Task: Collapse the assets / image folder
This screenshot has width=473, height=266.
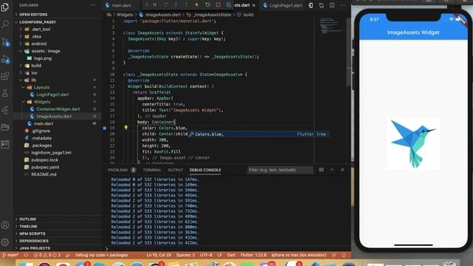Action: pyautogui.click(x=46, y=51)
